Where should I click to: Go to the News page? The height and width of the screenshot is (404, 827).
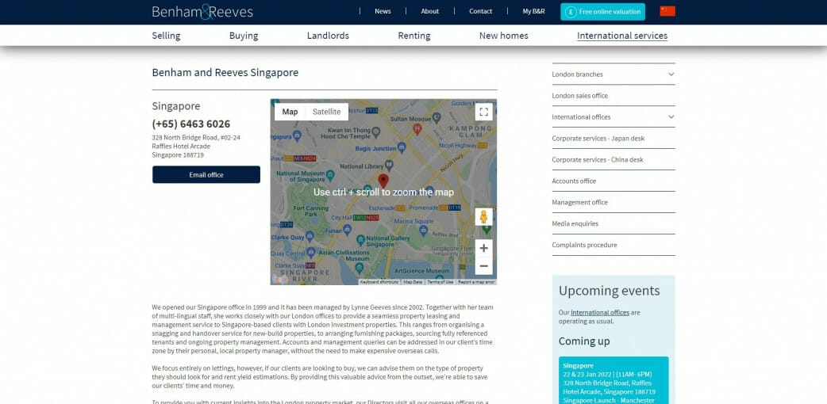pos(383,11)
